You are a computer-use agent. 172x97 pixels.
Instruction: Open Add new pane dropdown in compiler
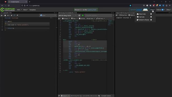click(91, 19)
